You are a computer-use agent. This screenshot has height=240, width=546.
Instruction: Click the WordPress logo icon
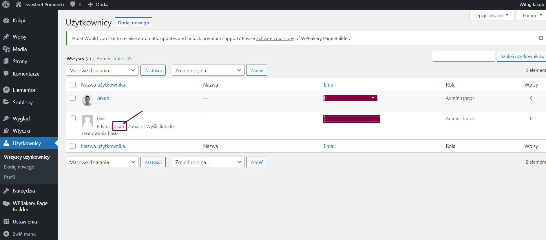(x=6, y=4)
